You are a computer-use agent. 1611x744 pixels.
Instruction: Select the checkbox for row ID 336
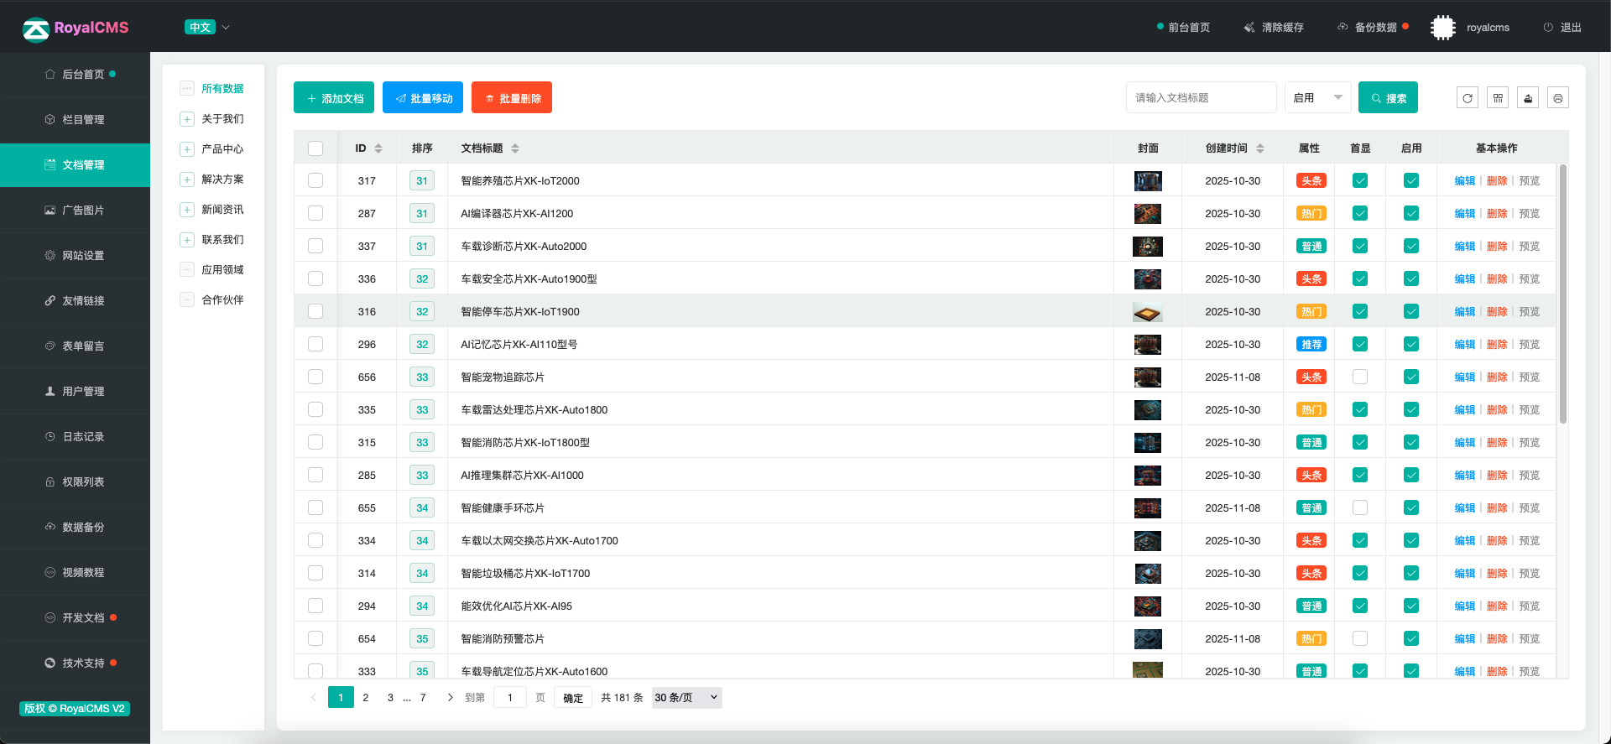pos(315,278)
